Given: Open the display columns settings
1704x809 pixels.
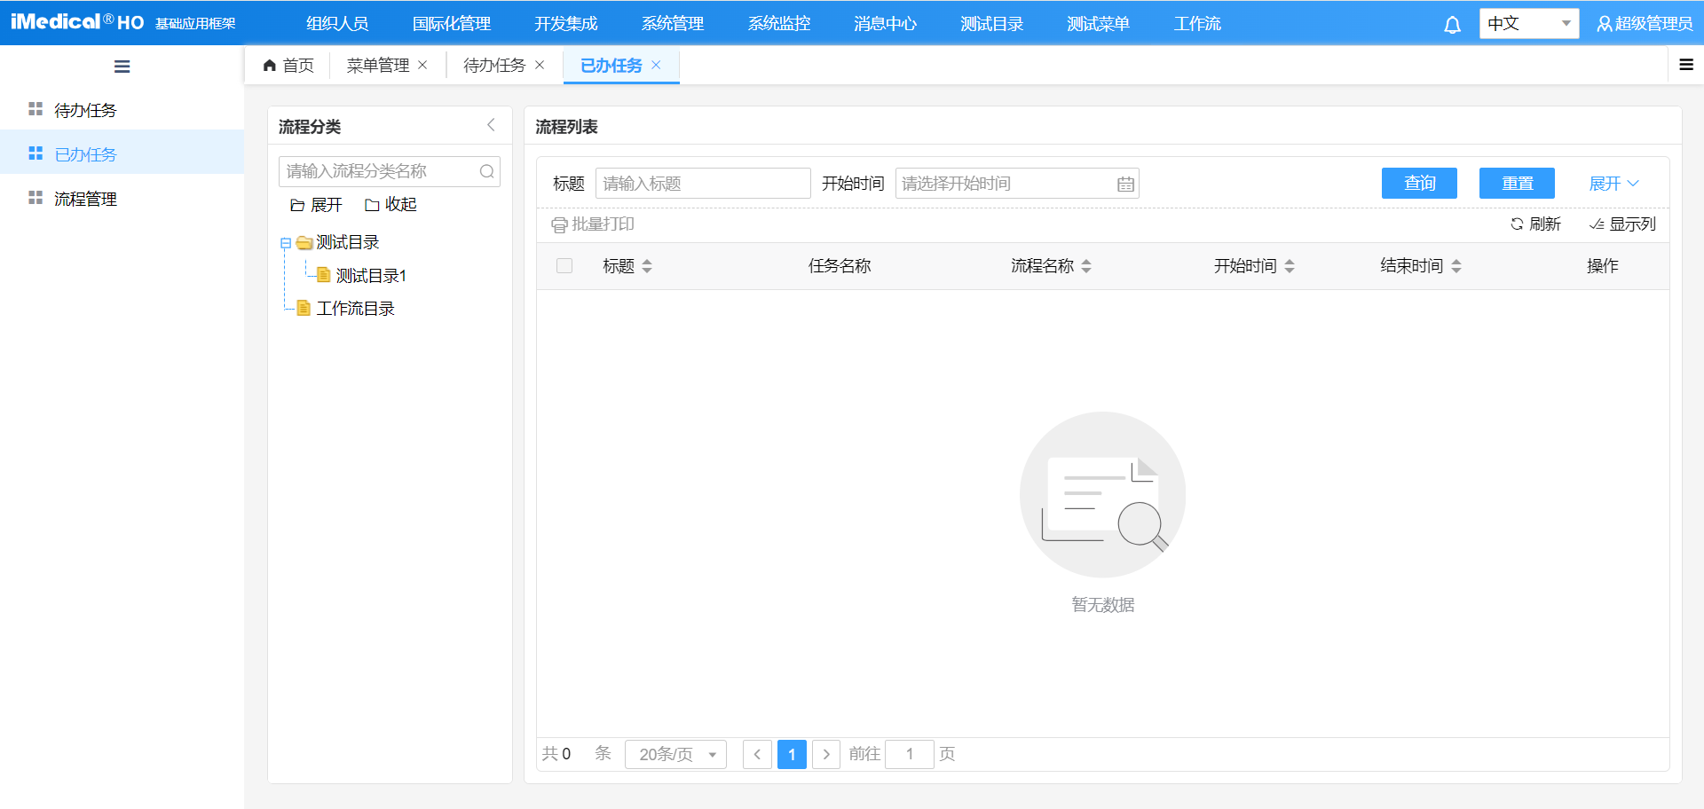Looking at the screenshot, I should pos(1622,224).
